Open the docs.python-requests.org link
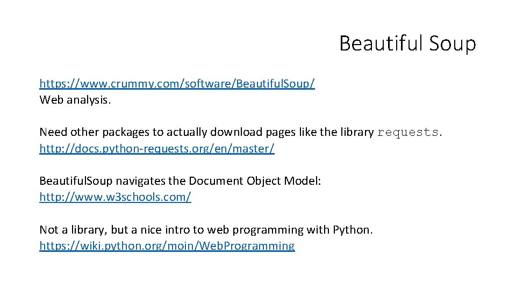Image resolution: width=516 pixels, height=290 pixels. [x=156, y=149]
